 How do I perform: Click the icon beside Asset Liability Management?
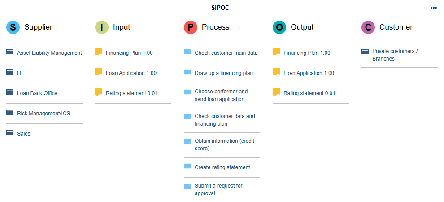[x=10, y=52]
